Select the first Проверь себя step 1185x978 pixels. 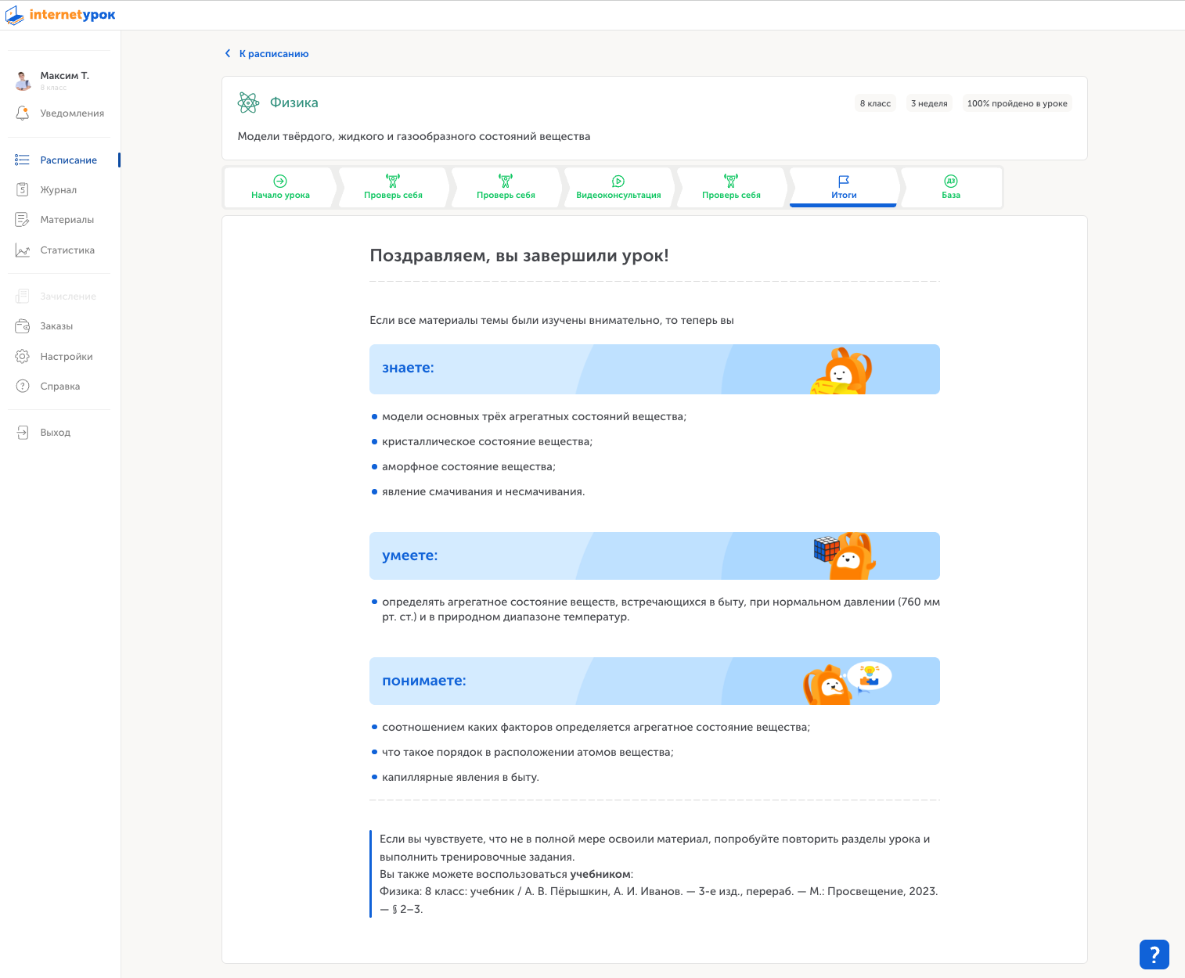click(393, 188)
